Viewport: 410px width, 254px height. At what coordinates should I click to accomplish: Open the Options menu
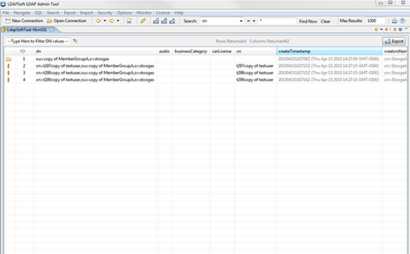(x=125, y=13)
